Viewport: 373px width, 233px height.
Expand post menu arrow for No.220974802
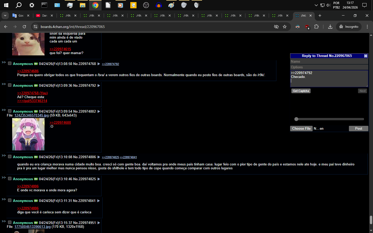pyautogui.click(x=99, y=112)
